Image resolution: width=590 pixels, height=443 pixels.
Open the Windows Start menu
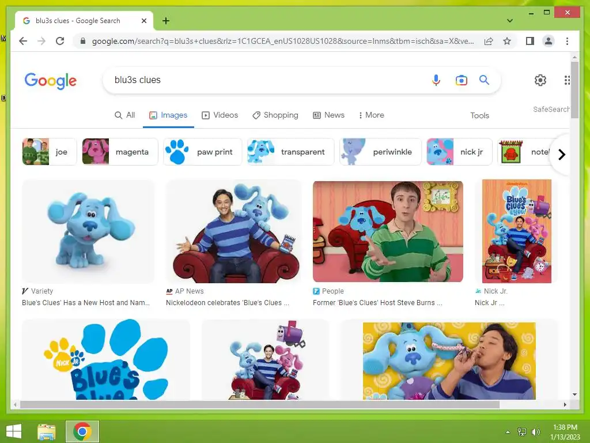14,431
